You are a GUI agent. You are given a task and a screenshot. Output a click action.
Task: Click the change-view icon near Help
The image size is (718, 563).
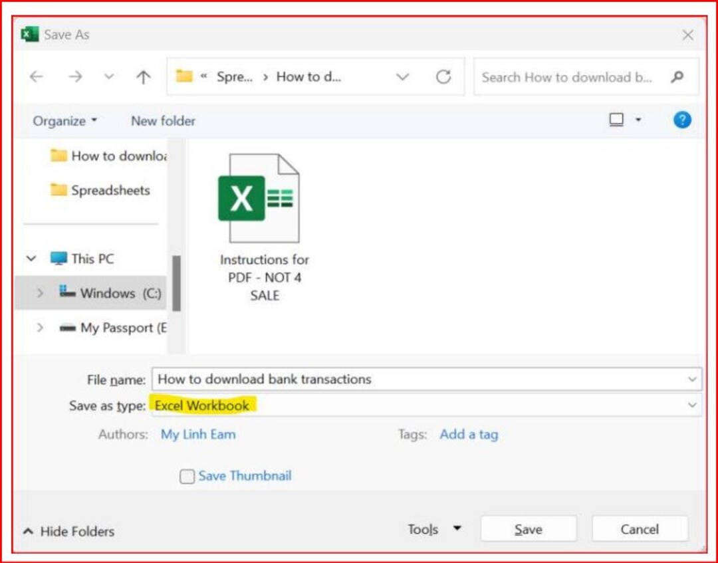(617, 118)
